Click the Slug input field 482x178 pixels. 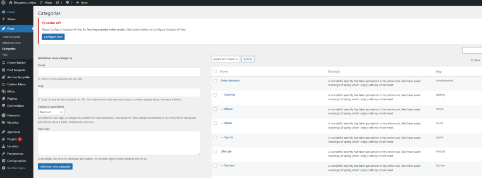pyautogui.click(x=119, y=93)
